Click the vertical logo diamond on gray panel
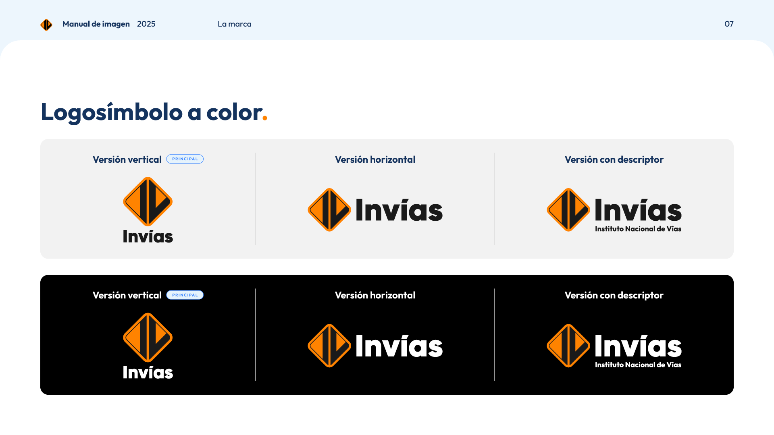Viewport: 774px width, 435px height. (x=148, y=201)
